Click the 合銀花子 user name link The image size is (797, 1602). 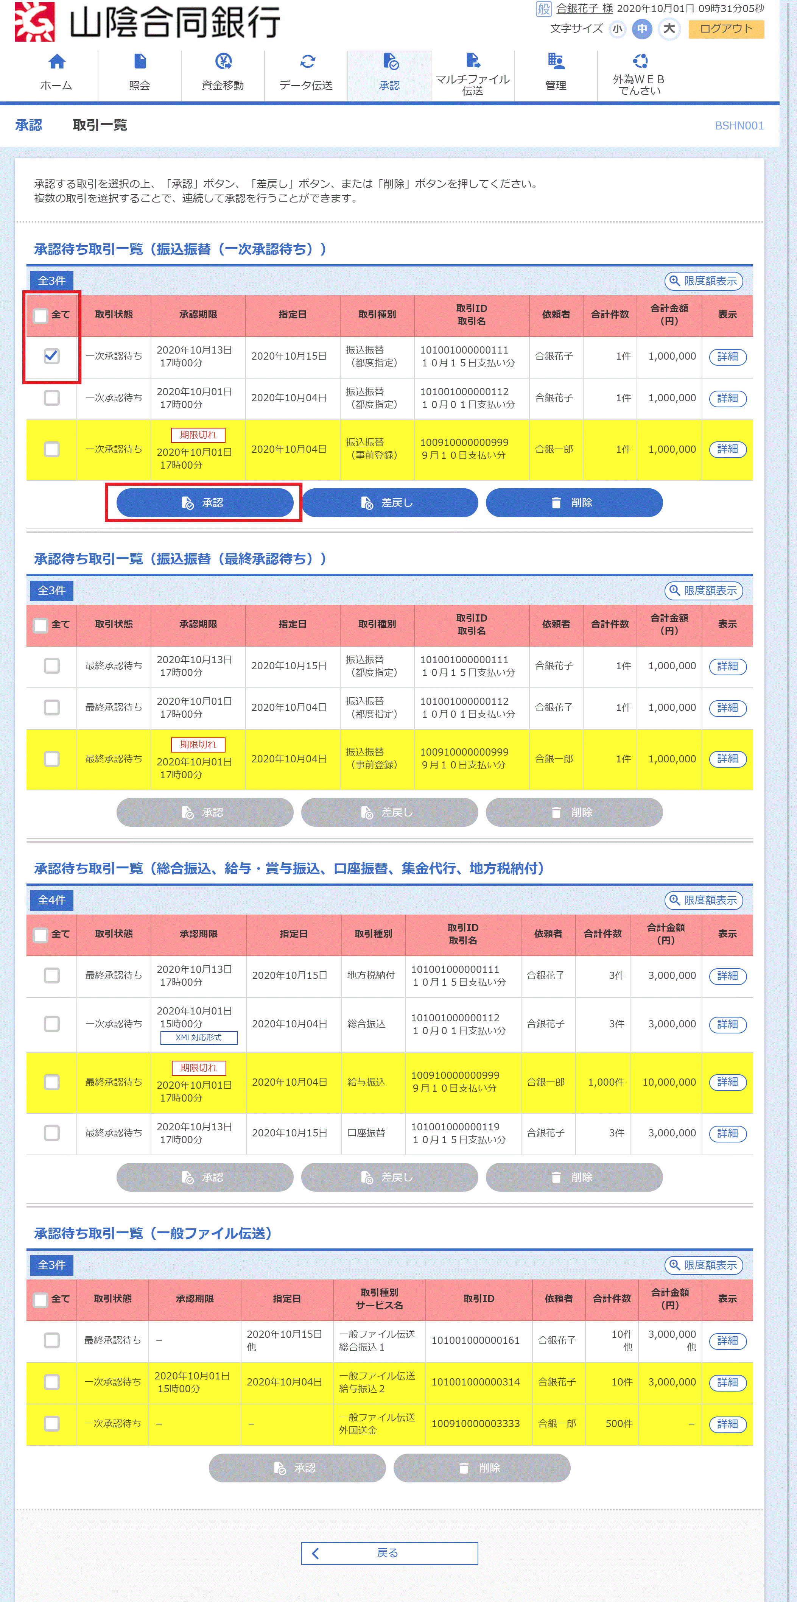[584, 8]
